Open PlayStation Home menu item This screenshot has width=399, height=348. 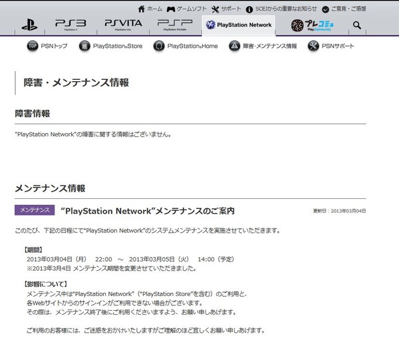coord(192,46)
